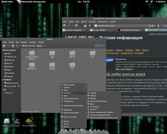This screenshot has height=134, width=167.
Task: Open the Savage2 folder
Action: coord(52,66)
